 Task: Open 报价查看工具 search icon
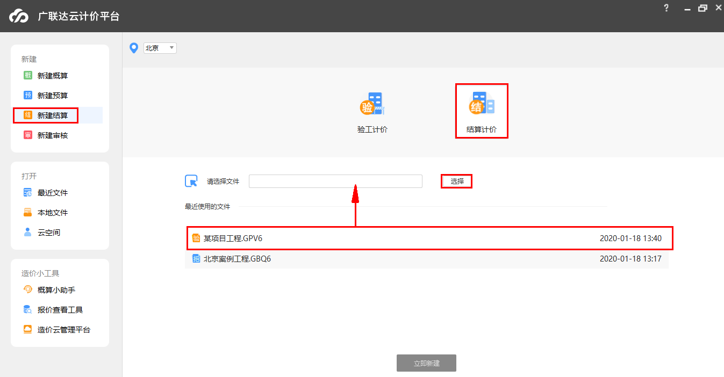tap(28, 309)
